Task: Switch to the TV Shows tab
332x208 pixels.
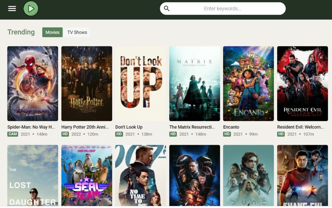Action: click(x=77, y=32)
